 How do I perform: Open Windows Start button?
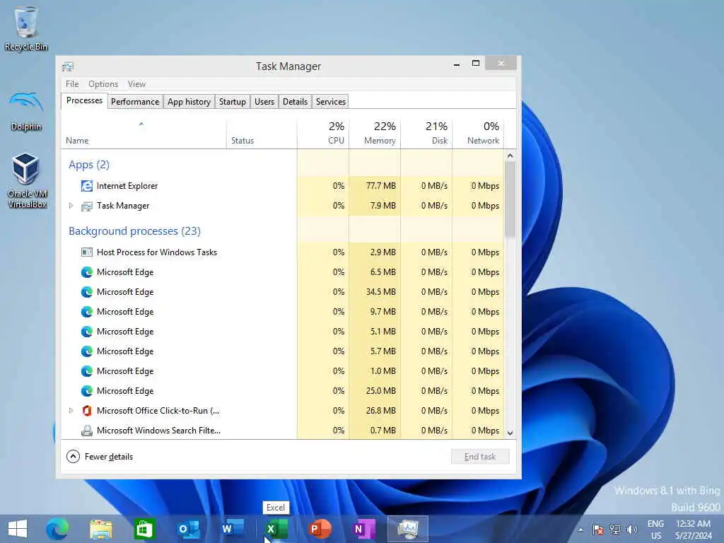pos(18,529)
